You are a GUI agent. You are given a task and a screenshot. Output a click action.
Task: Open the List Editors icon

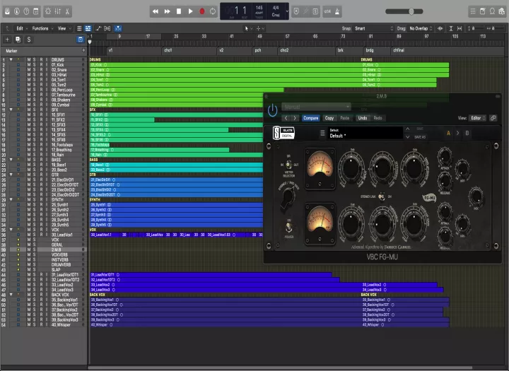pyautogui.click(x=473, y=11)
